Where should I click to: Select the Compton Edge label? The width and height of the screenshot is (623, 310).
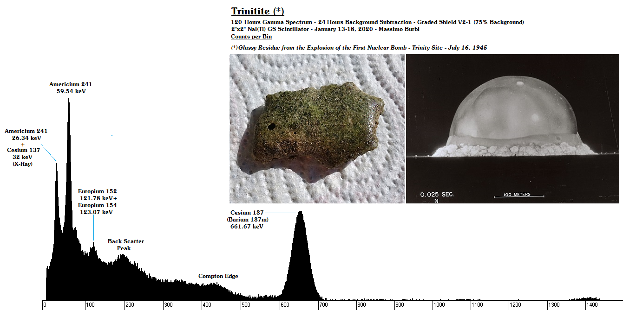pos(218,276)
